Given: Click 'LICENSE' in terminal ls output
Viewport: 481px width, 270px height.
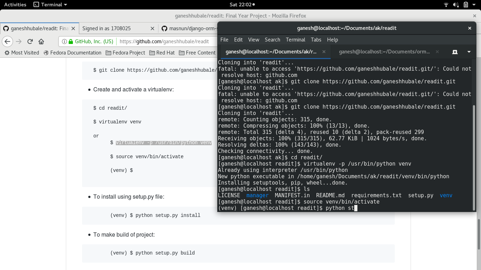Looking at the screenshot, I should coord(229,195).
